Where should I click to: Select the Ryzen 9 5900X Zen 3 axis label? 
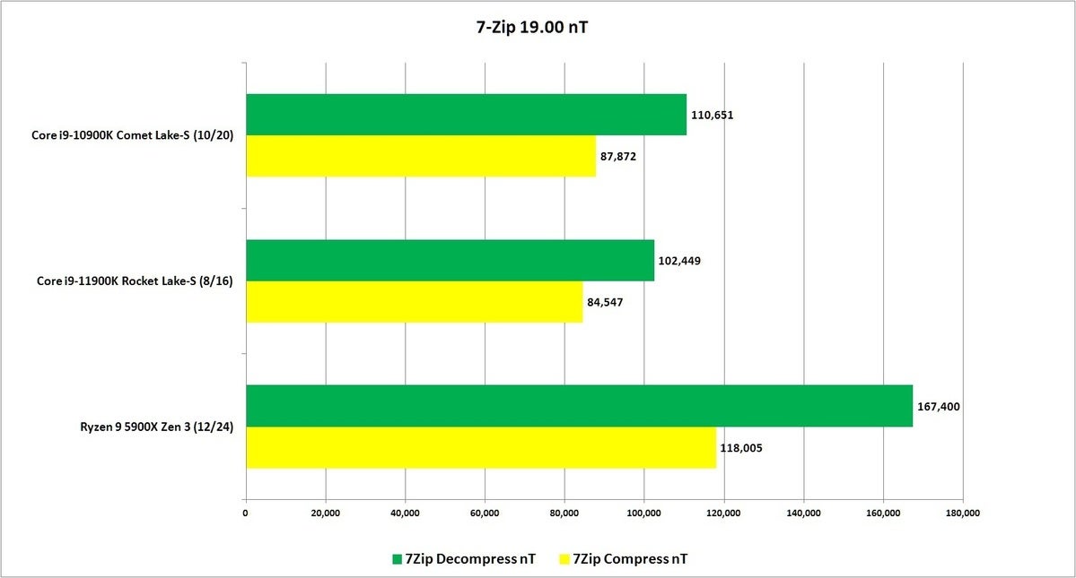point(156,427)
